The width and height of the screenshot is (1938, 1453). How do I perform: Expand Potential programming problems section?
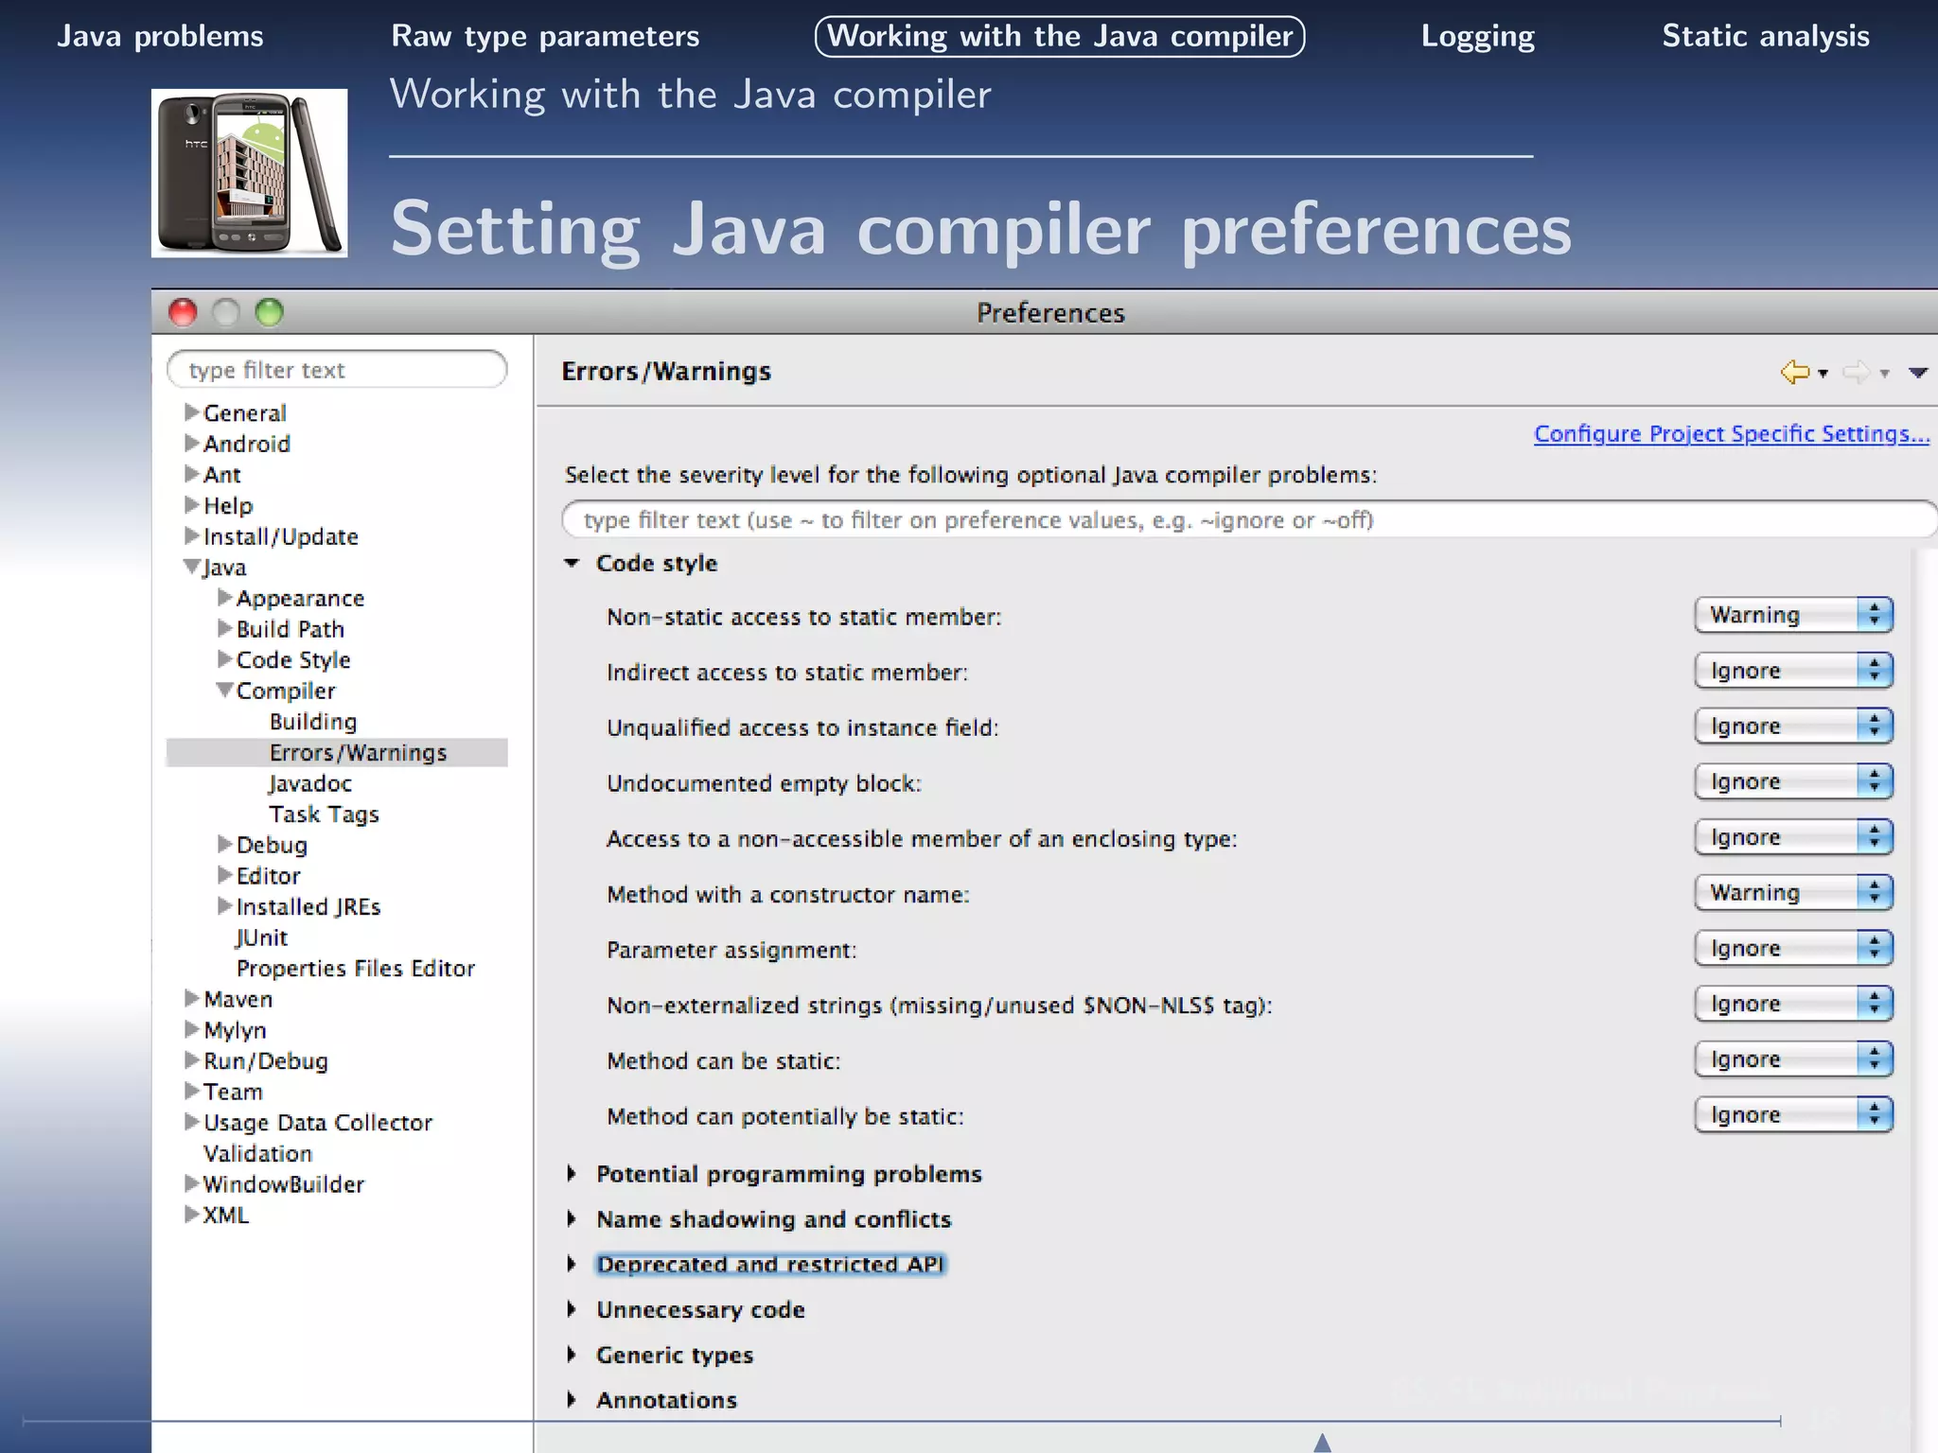(572, 1174)
